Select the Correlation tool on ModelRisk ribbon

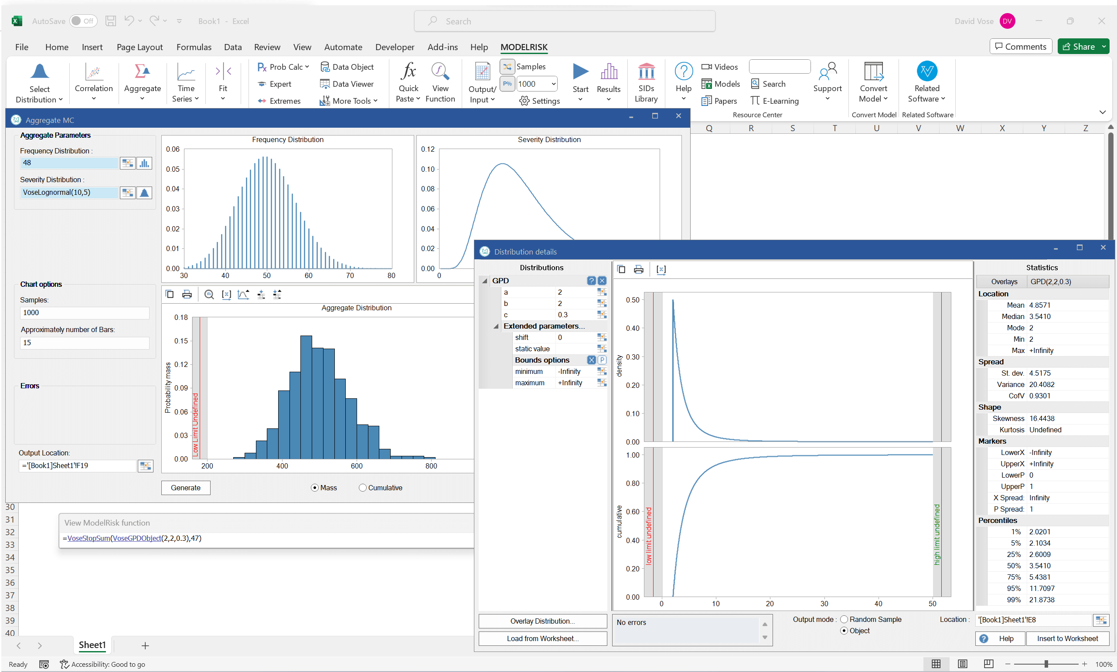(93, 82)
